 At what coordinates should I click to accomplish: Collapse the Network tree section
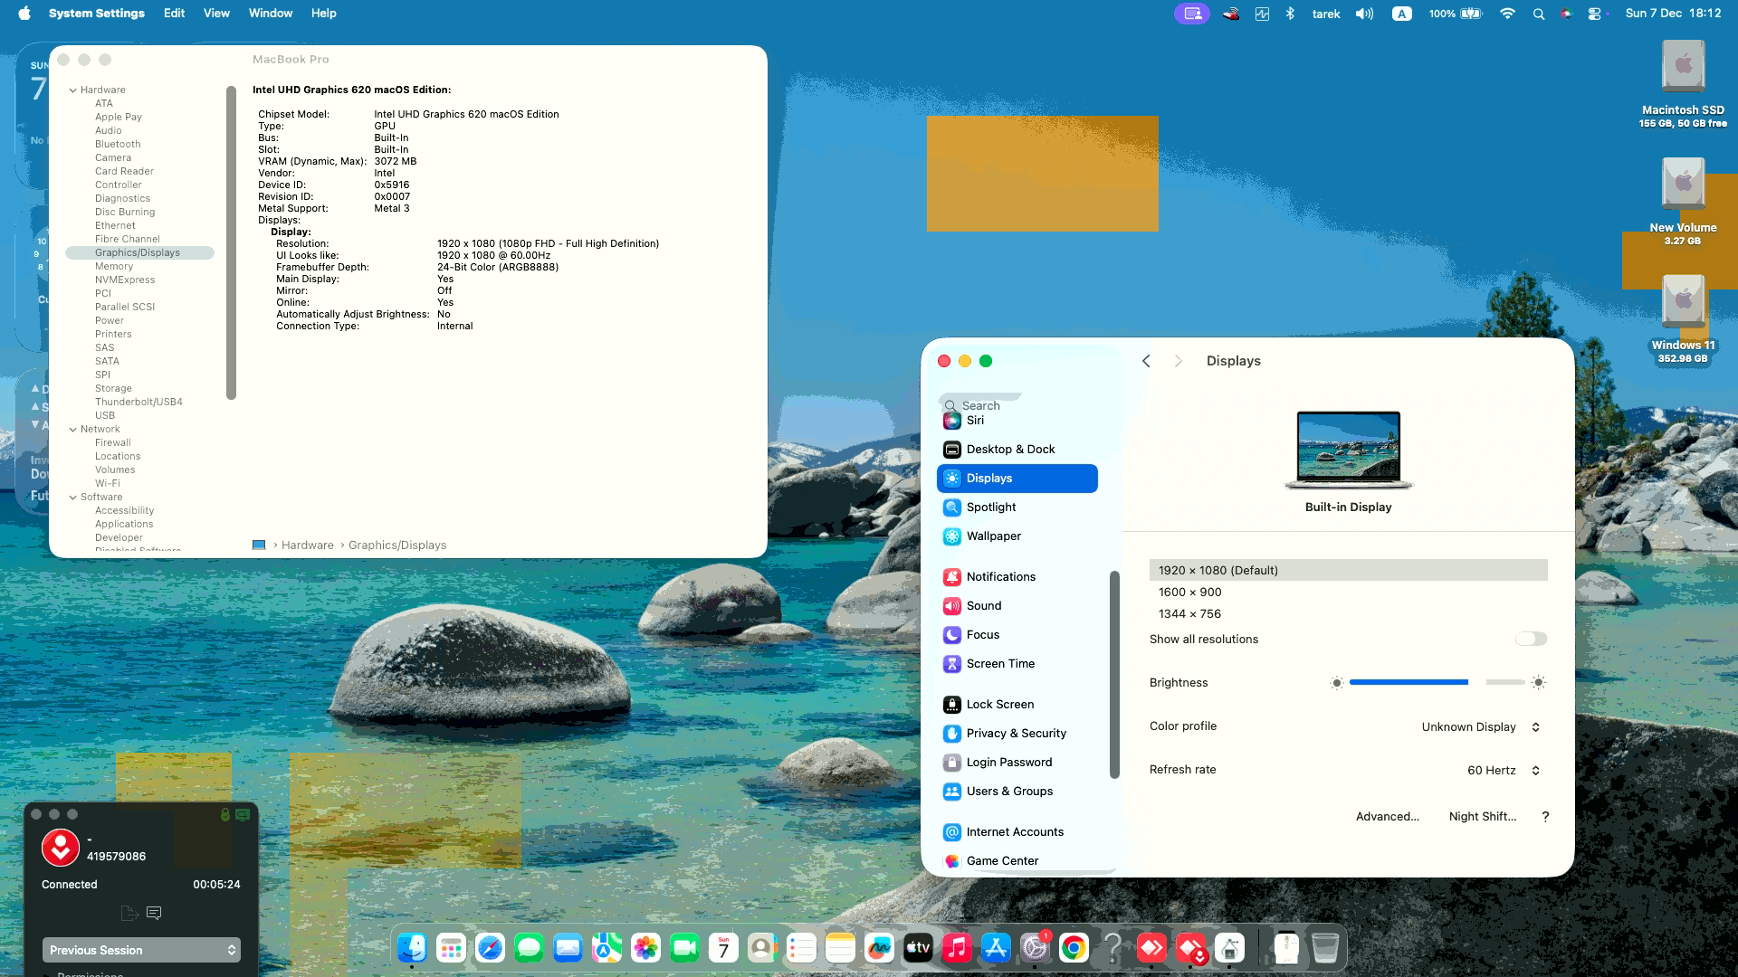73,430
